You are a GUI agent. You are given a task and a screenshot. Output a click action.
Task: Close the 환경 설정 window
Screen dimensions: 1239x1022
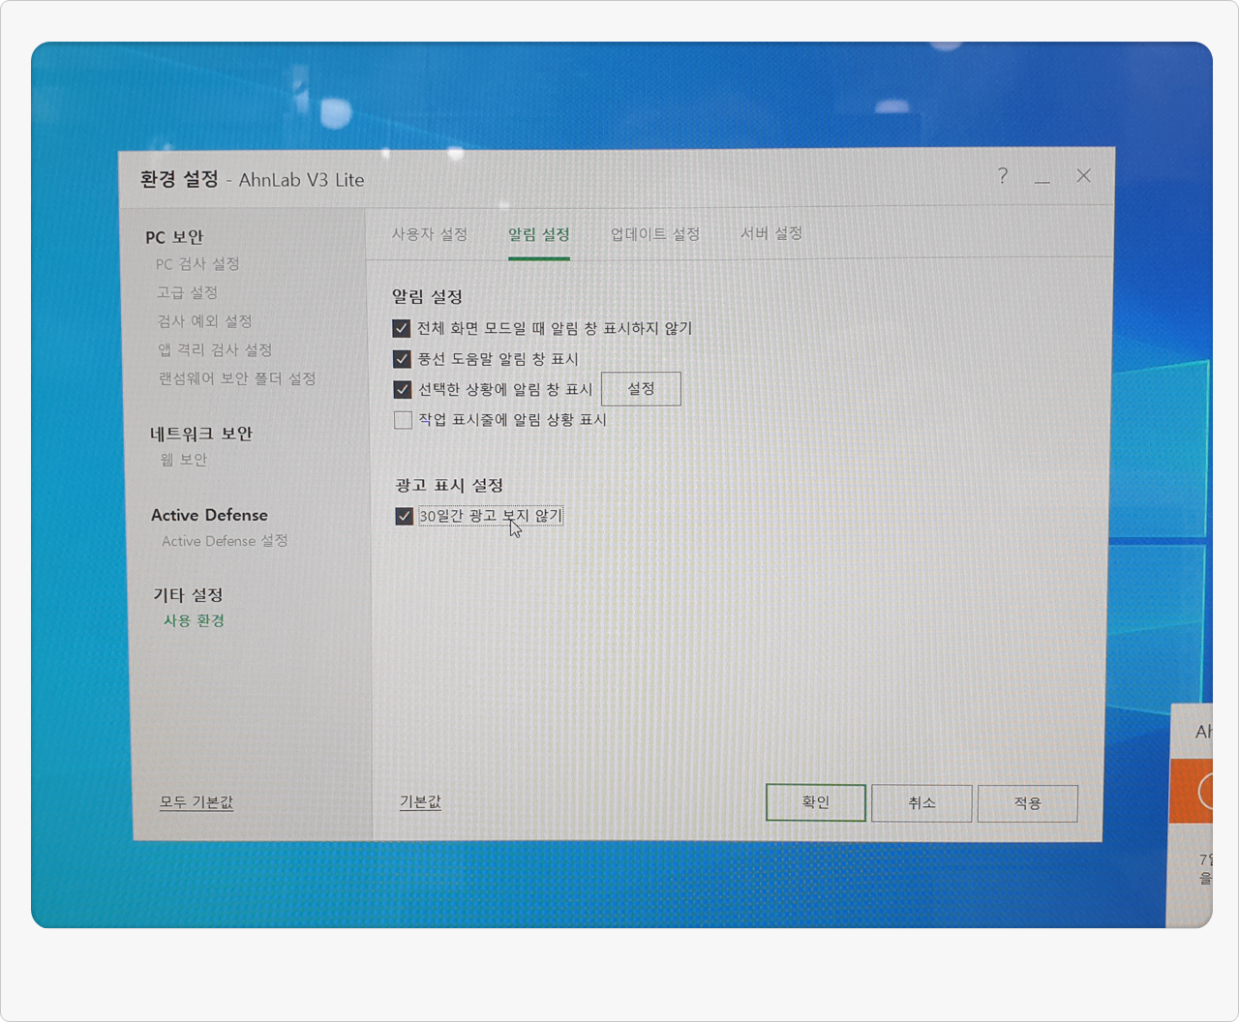click(1083, 175)
